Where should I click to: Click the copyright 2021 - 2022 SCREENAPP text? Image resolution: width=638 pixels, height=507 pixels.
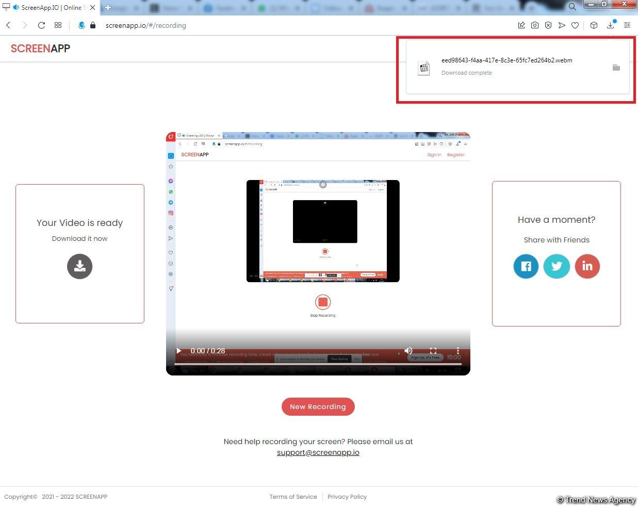(56, 497)
